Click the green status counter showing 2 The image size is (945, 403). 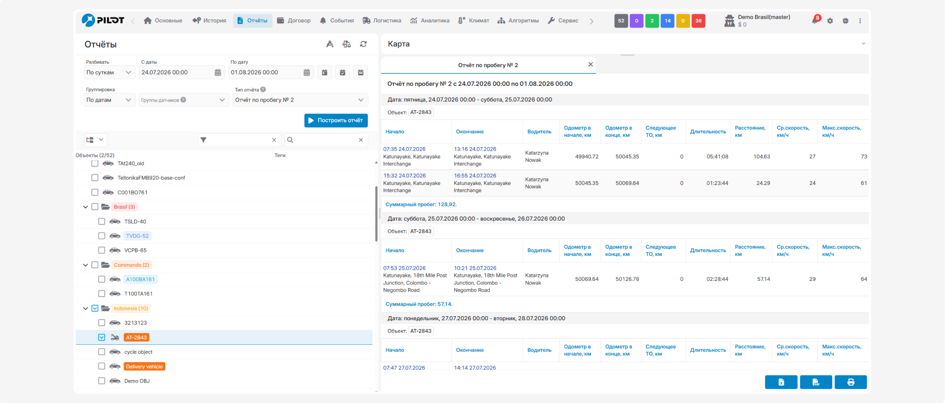pos(652,21)
